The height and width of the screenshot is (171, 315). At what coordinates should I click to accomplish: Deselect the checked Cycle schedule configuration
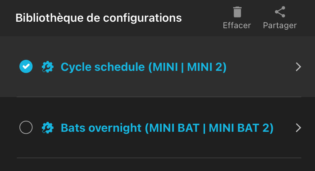[26, 67]
